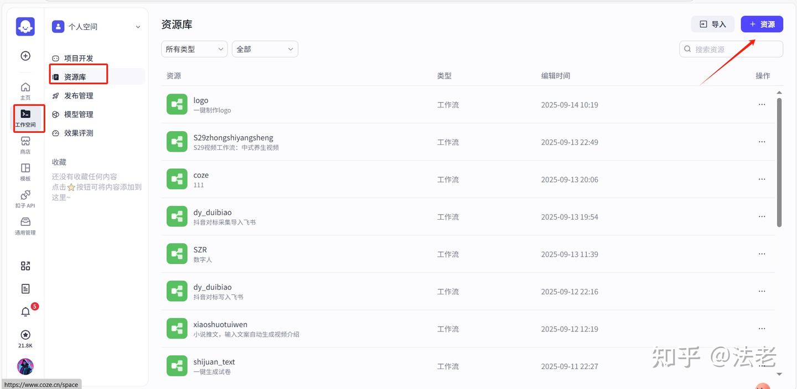The width and height of the screenshot is (797, 389).
Task: Open the workflow named coze
Action: 201,175
